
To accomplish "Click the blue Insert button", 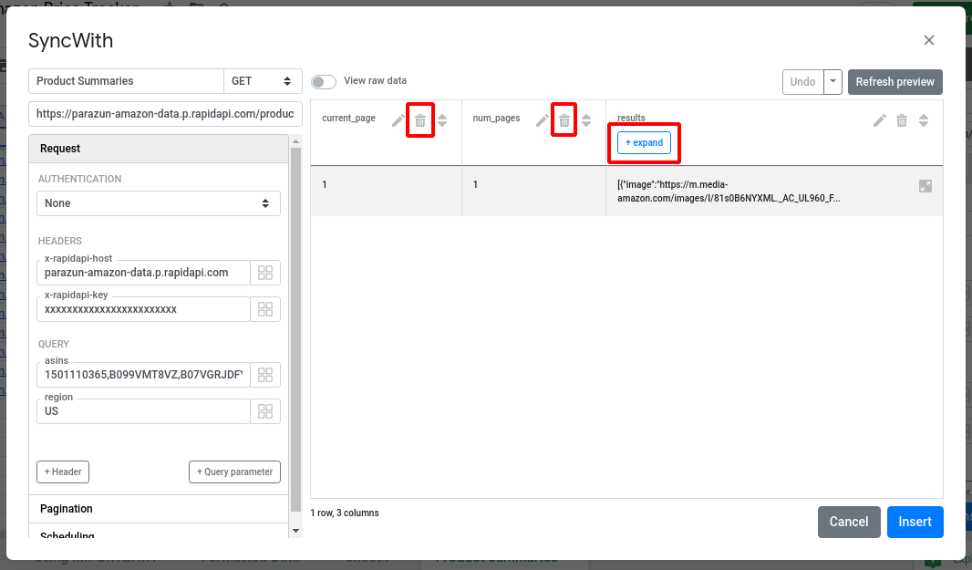I will [915, 522].
